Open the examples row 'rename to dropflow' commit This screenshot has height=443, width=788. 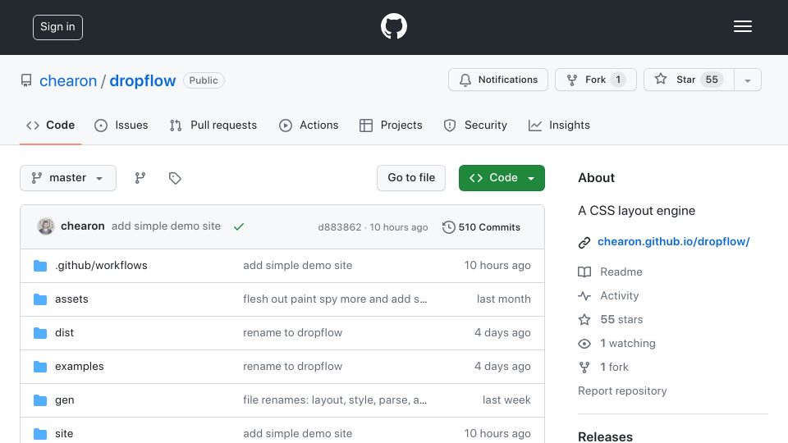[x=292, y=366]
